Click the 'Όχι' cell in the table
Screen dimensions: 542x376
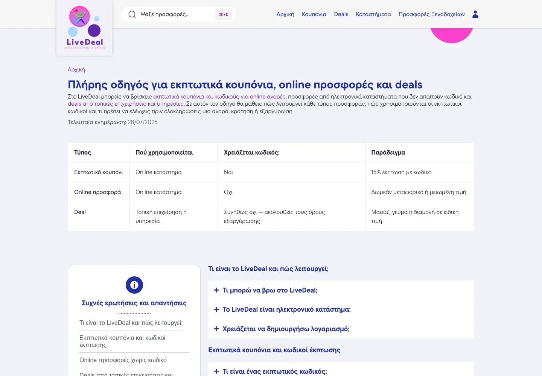291,192
